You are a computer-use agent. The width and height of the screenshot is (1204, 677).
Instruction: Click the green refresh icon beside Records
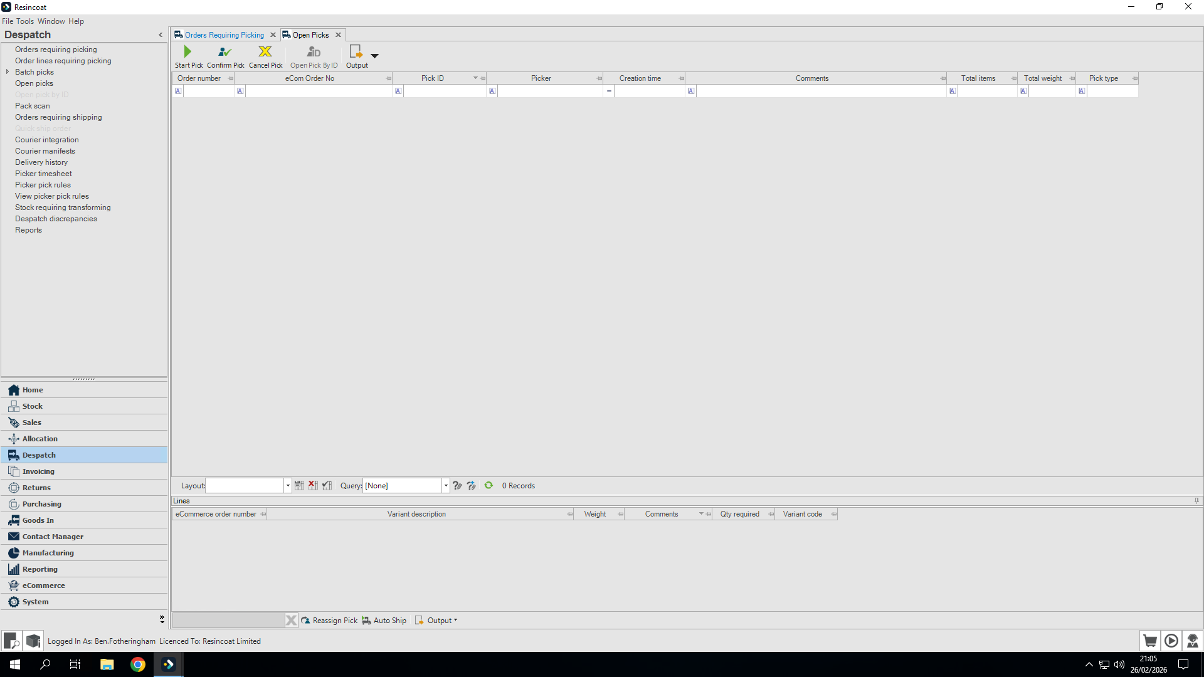click(488, 485)
